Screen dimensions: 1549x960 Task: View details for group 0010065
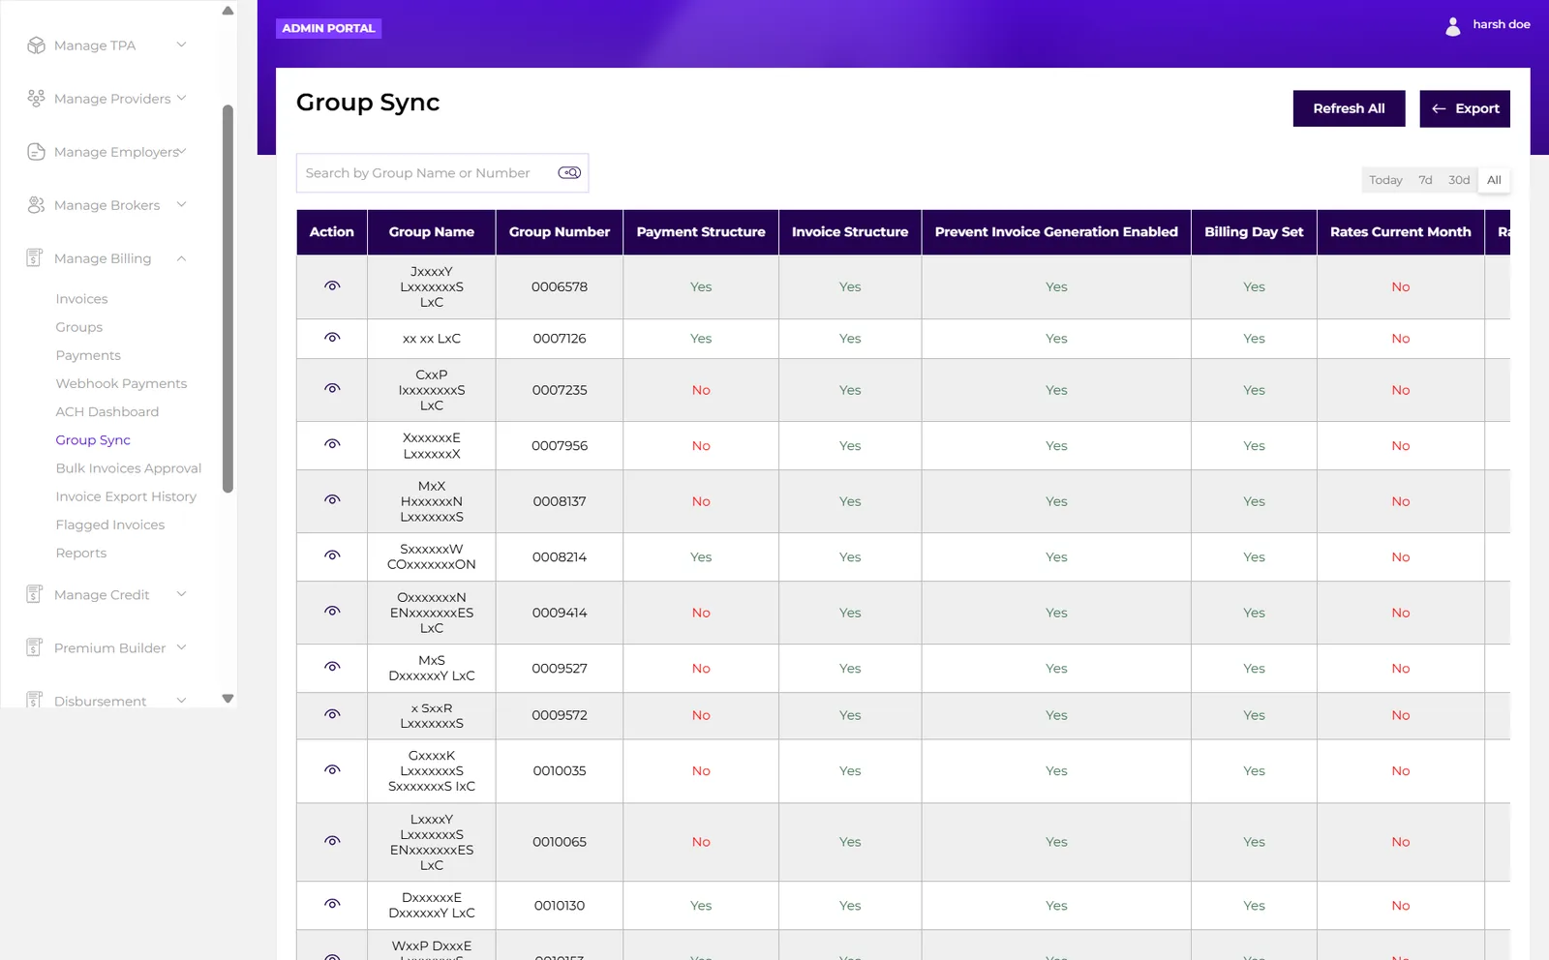click(x=332, y=841)
